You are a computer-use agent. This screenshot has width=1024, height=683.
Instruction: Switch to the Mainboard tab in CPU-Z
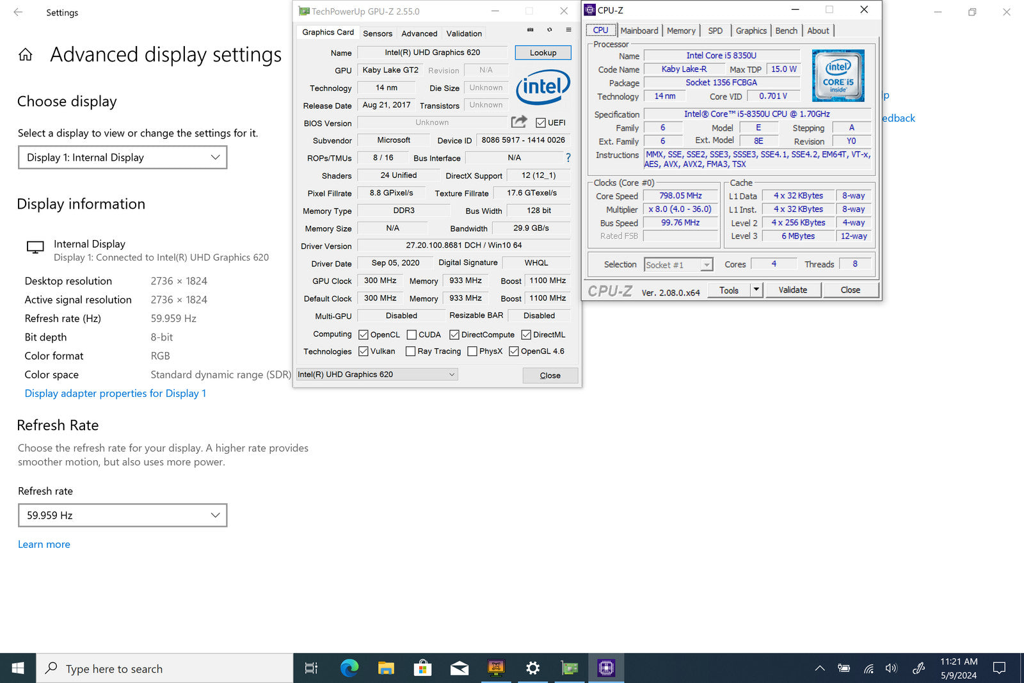pos(639,31)
